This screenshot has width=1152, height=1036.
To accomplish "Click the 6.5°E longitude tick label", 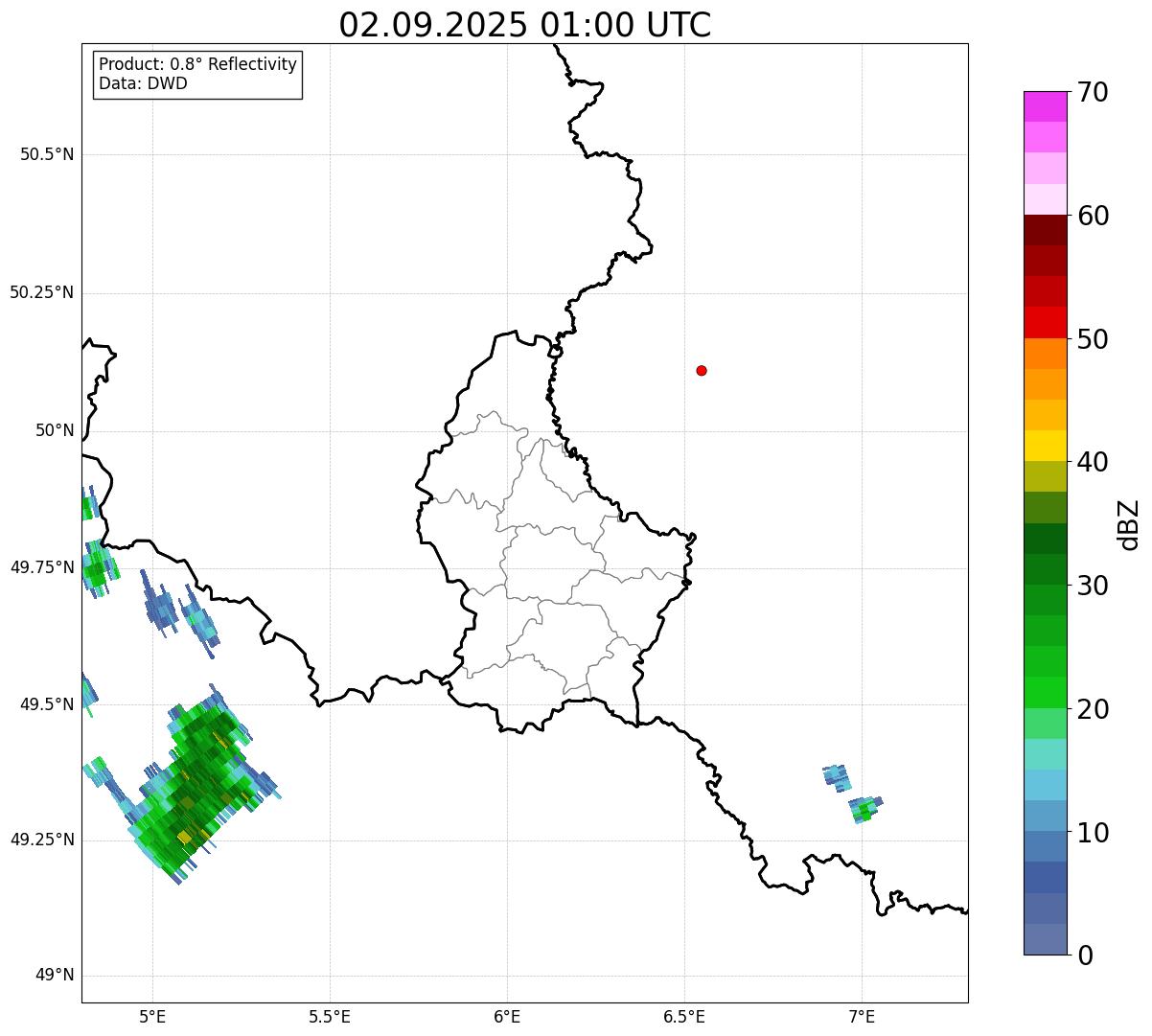I will (684, 1016).
